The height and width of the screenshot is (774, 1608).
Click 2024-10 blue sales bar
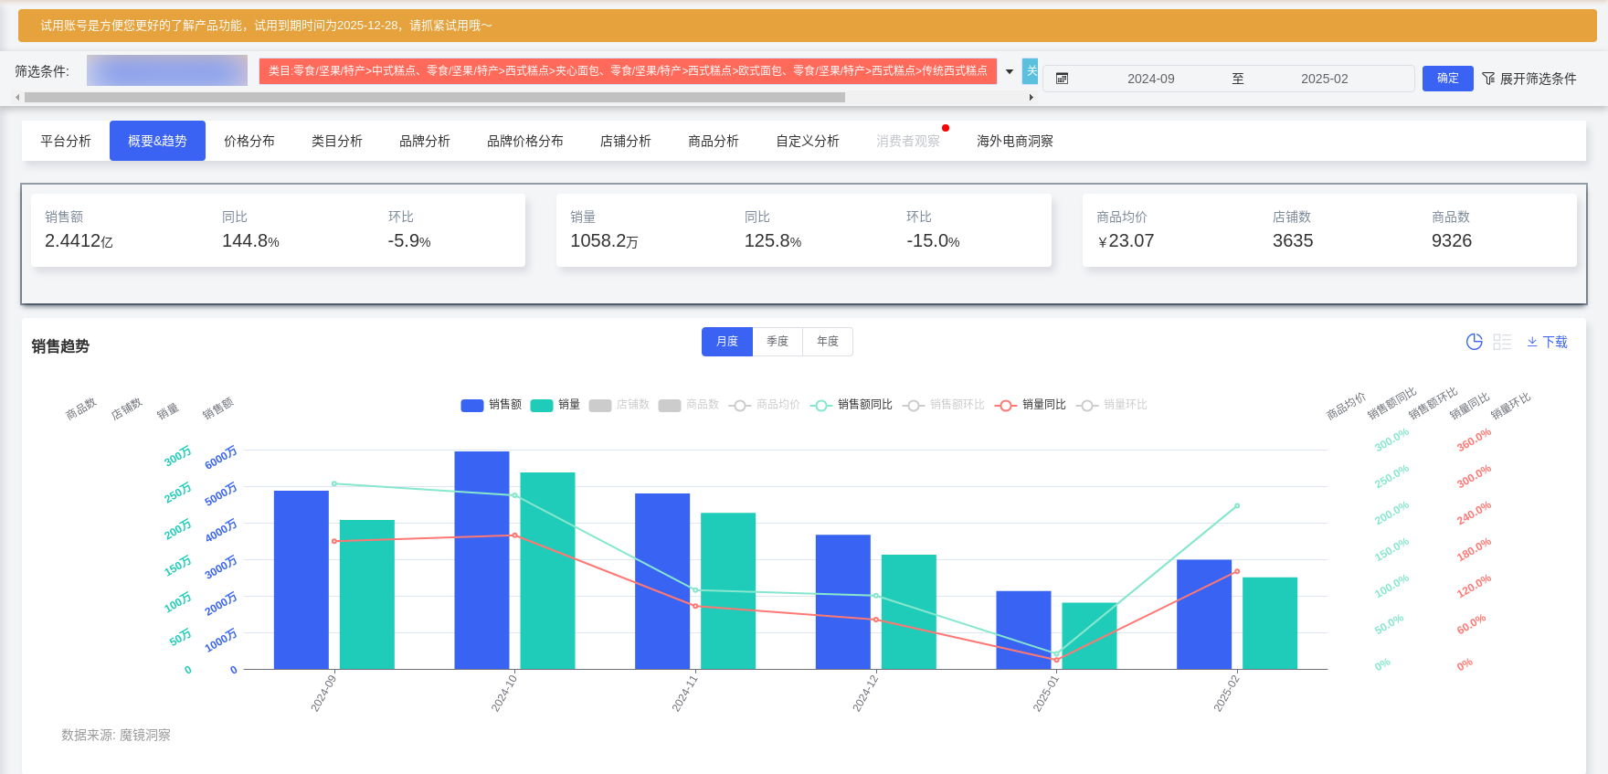pos(481,560)
